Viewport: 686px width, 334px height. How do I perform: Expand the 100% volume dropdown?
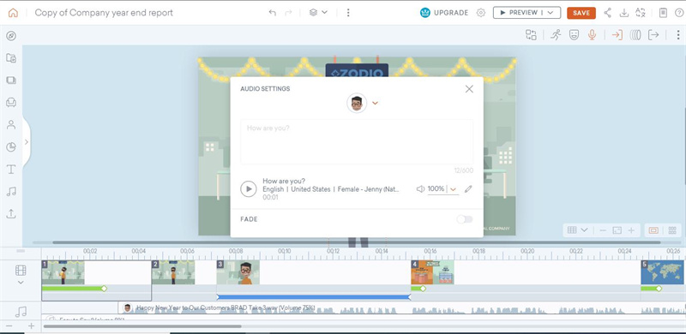(454, 189)
